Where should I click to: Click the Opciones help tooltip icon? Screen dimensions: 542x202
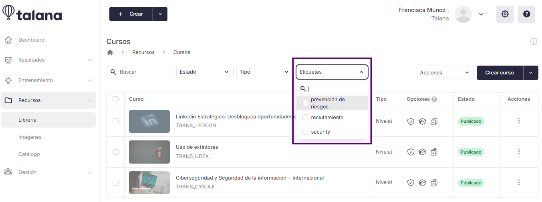(434, 99)
